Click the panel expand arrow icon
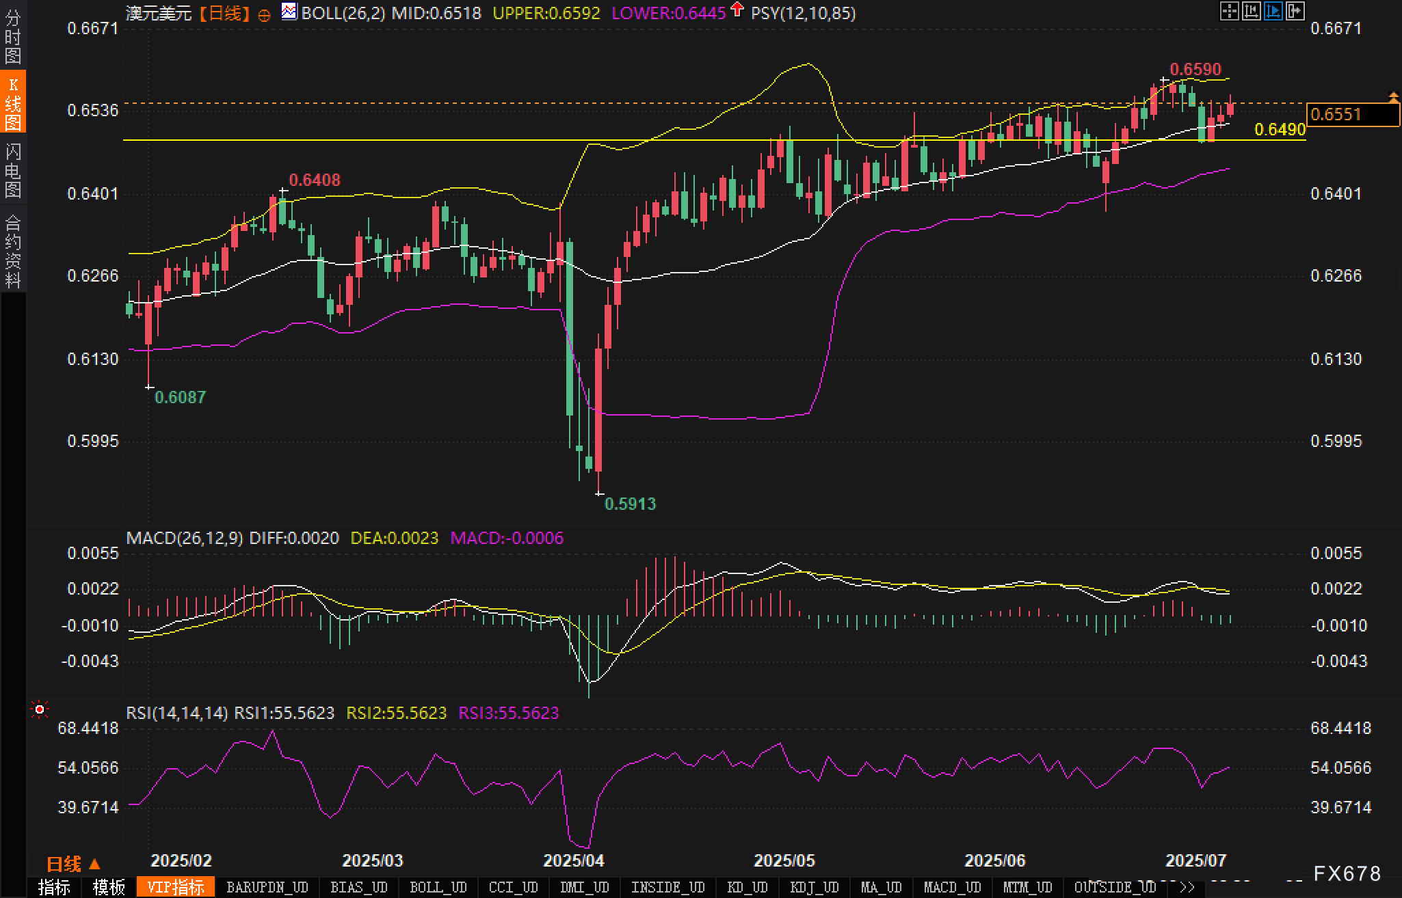The height and width of the screenshot is (898, 1402). point(1295,11)
